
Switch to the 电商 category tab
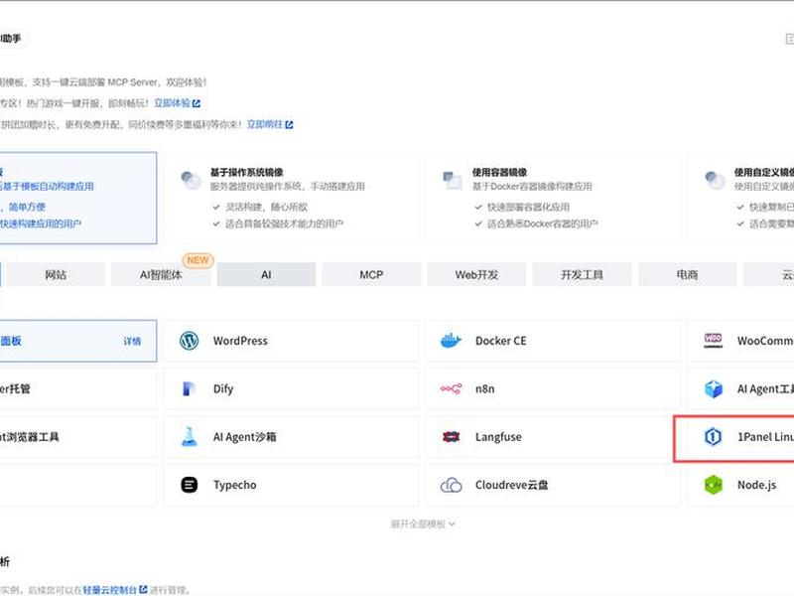[x=688, y=275]
